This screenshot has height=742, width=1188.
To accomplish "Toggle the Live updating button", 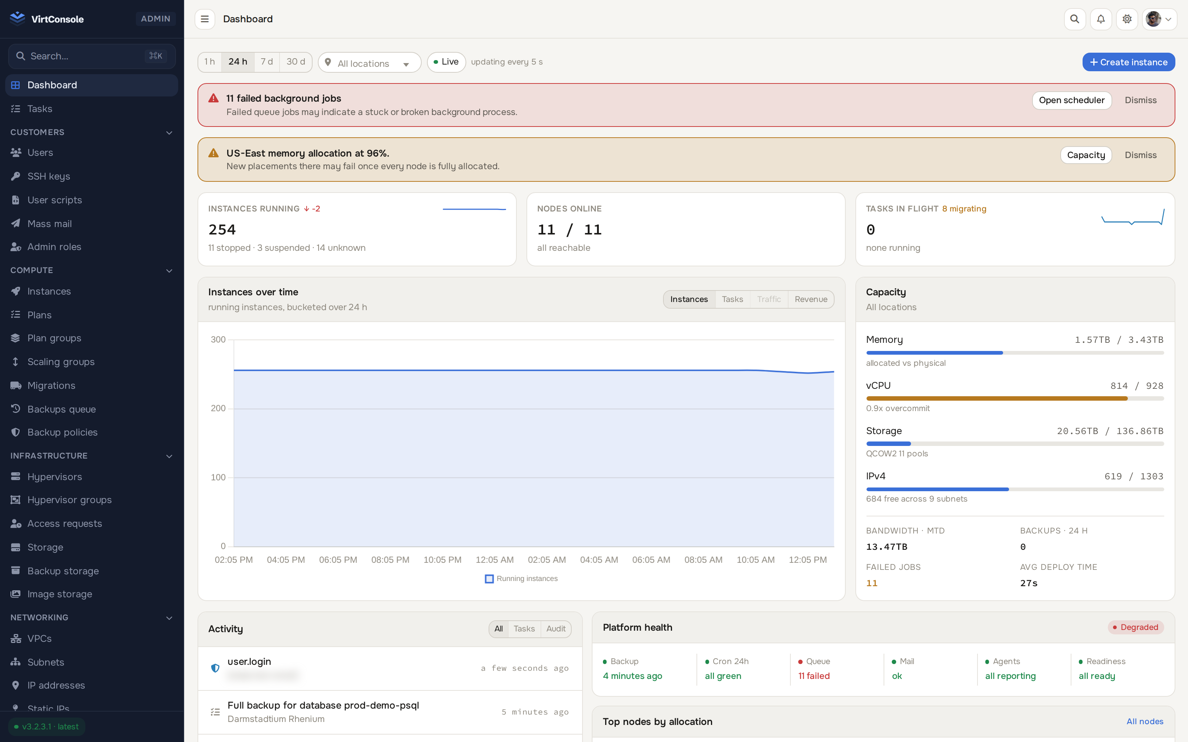I will (x=446, y=62).
